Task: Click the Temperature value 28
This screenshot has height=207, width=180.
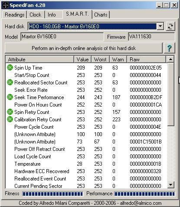Action: 79,164
